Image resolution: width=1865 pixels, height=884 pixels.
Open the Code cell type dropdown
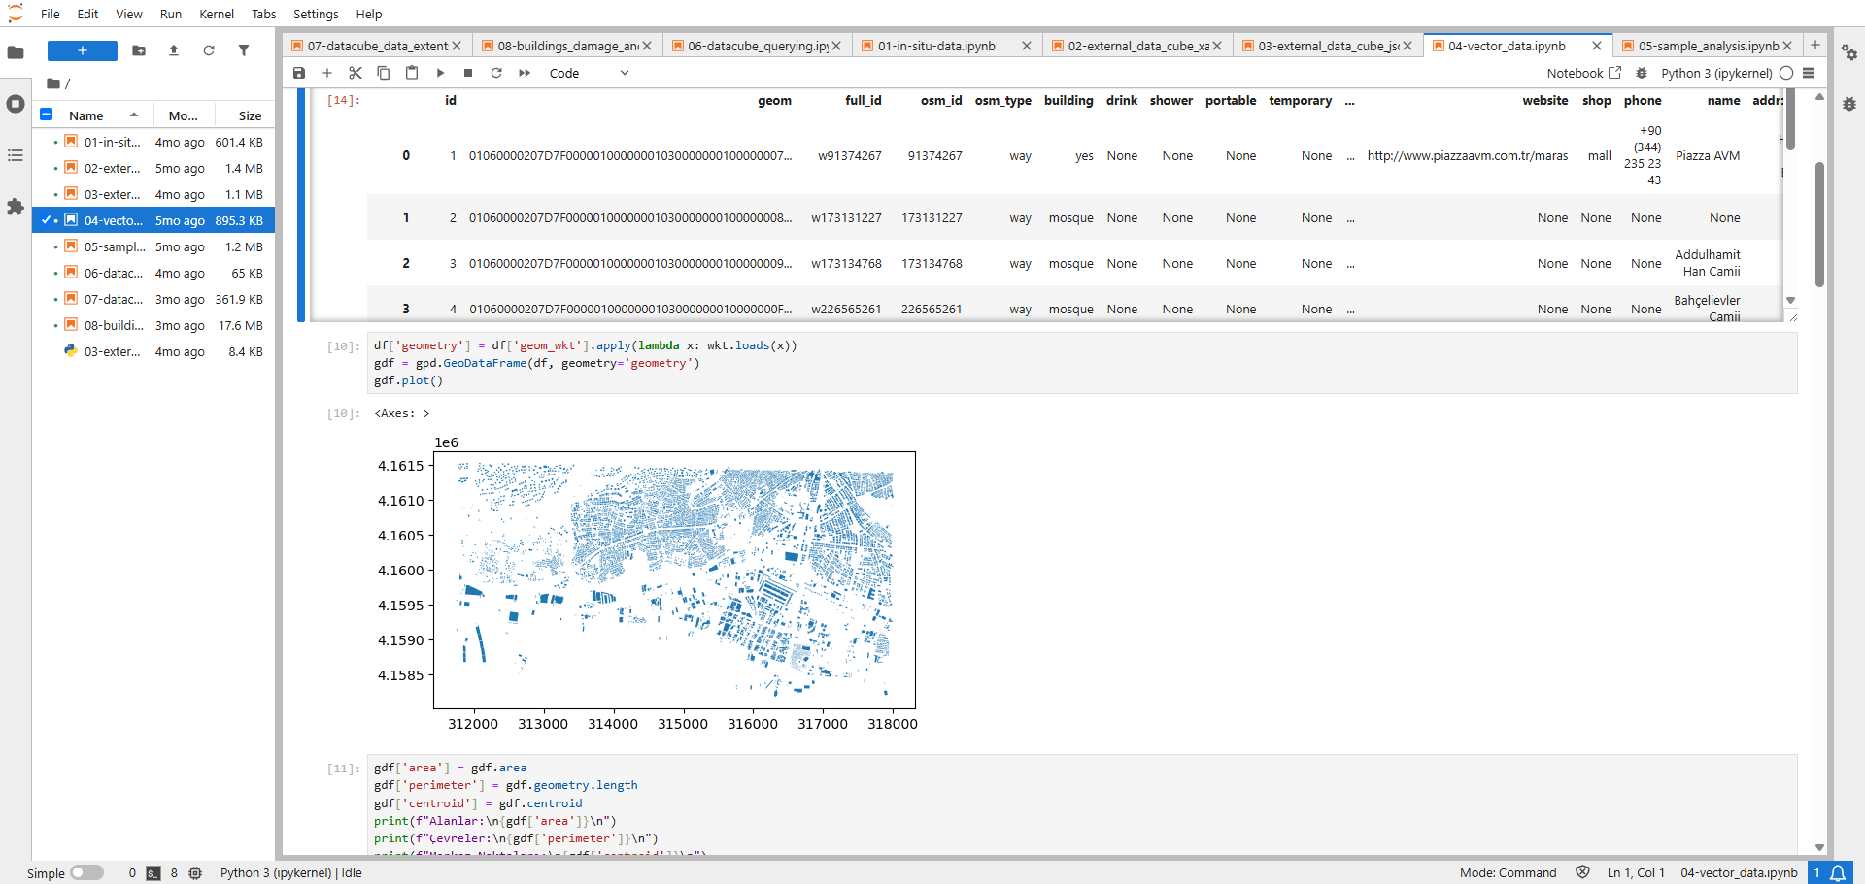[x=590, y=73]
